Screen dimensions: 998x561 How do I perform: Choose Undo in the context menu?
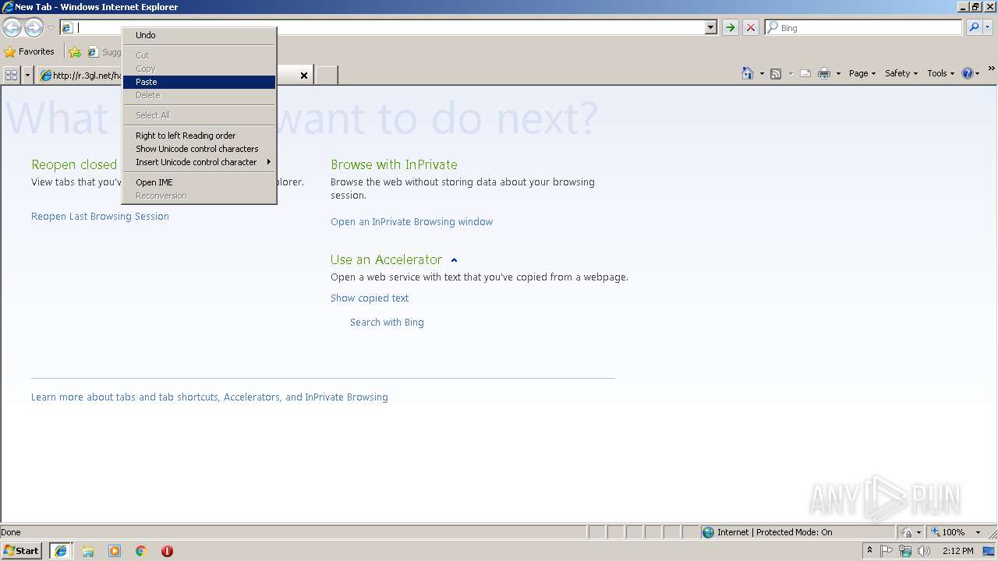coord(200,35)
